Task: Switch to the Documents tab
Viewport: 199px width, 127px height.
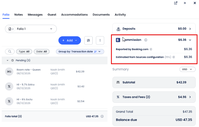Action: (101, 15)
